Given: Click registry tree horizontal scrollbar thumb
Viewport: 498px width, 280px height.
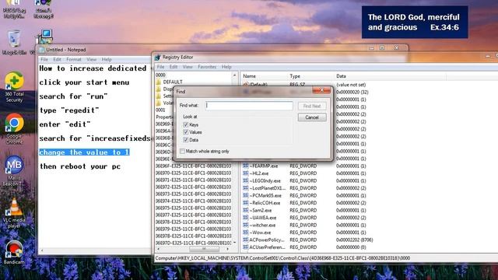Looking at the screenshot, I should coord(204,249).
